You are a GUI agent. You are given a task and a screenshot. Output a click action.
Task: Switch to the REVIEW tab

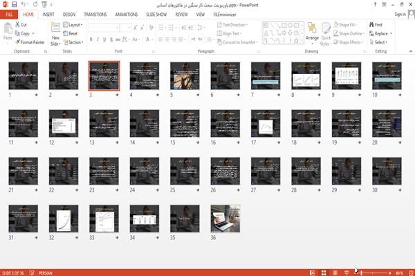pyautogui.click(x=181, y=15)
